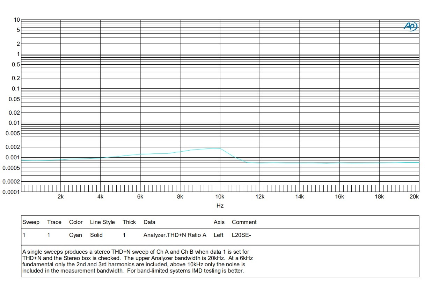The image size is (439, 289).
Task: Click the '0.02' y-axis label
Action: point(14,113)
